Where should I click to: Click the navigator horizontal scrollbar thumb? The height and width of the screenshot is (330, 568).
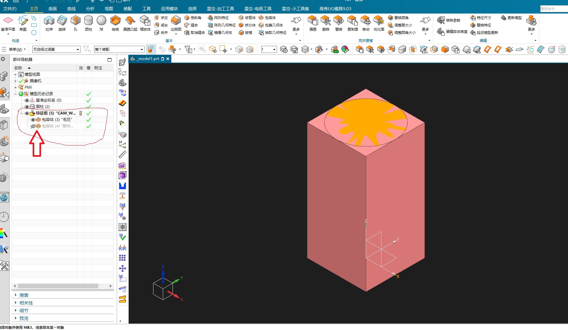(x=58, y=286)
